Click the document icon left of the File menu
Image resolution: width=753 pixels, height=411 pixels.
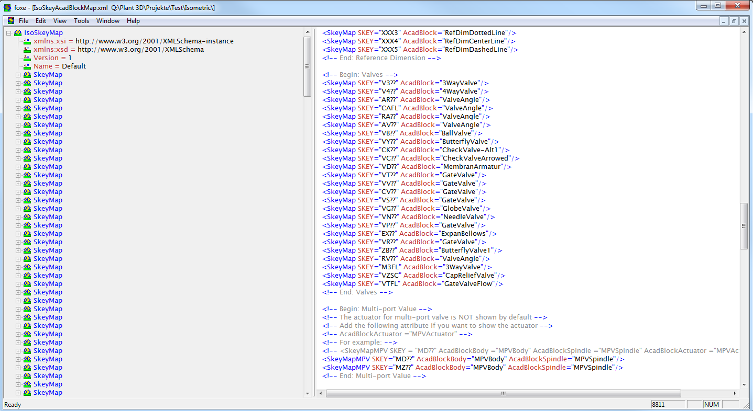pyautogui.click(x=10, y=20)
